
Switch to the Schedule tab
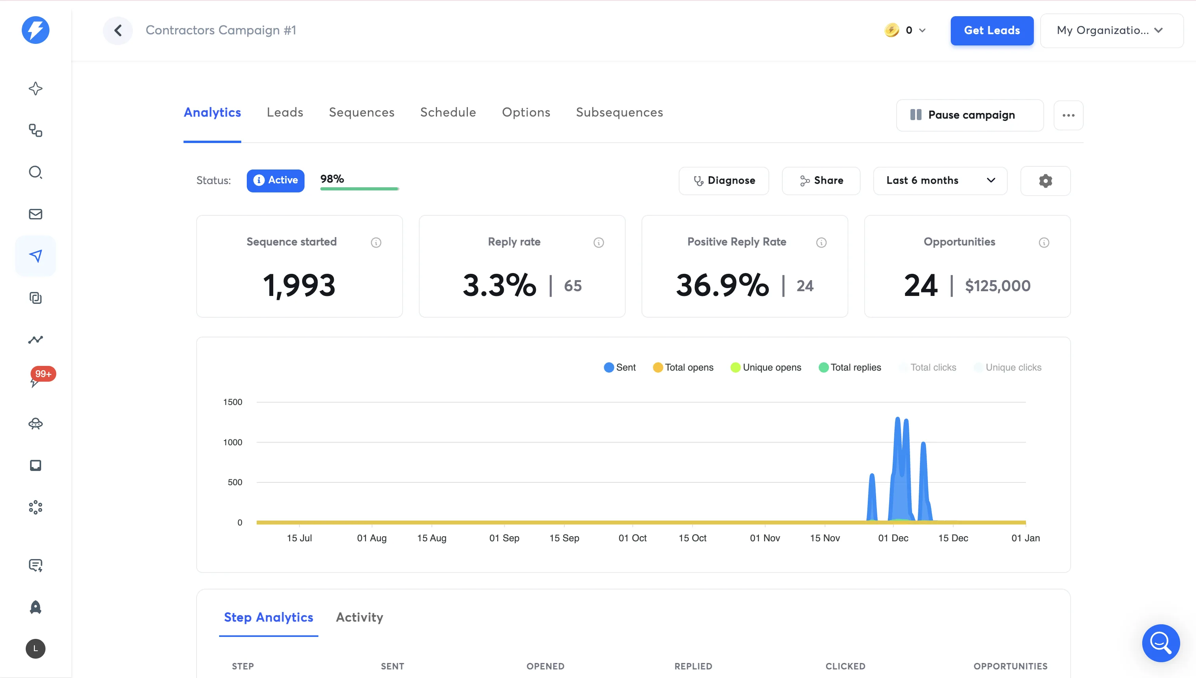click(x=448, y=112)
